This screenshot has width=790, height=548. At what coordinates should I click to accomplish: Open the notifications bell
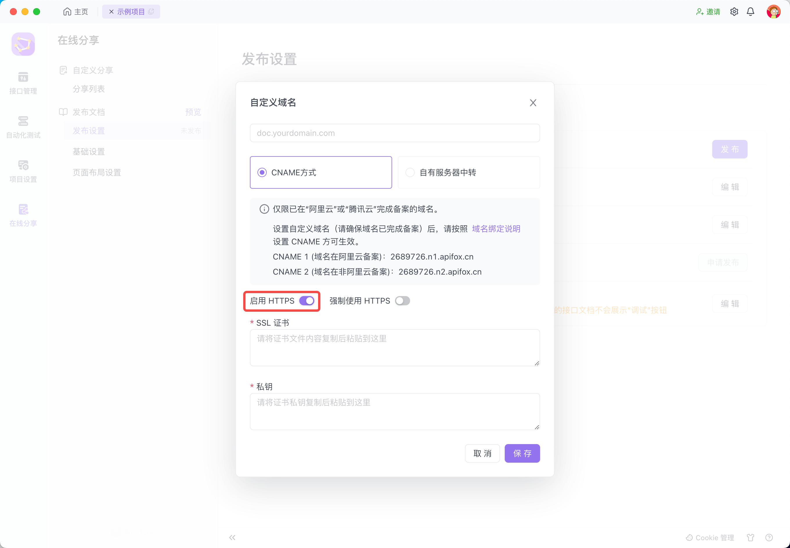point(751,12)
